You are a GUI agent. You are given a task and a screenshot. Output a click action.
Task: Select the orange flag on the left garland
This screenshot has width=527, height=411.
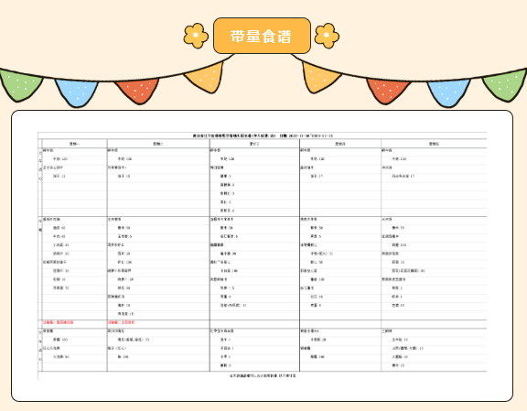[x=205, y=78]
